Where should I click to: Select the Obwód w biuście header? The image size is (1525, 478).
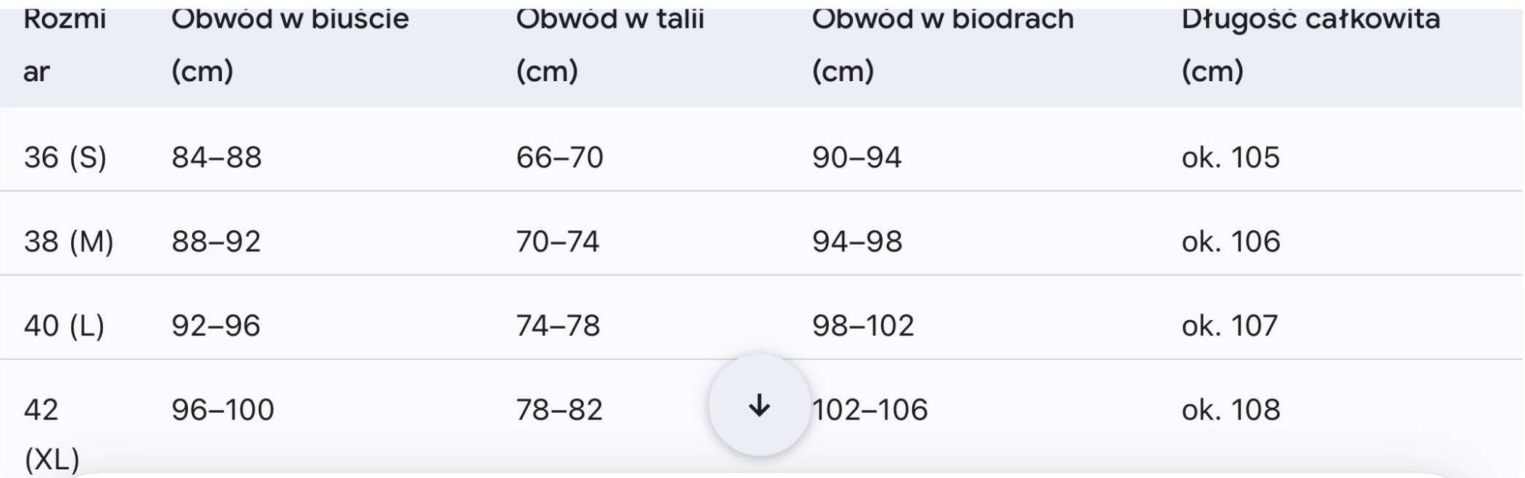[289, 45]
